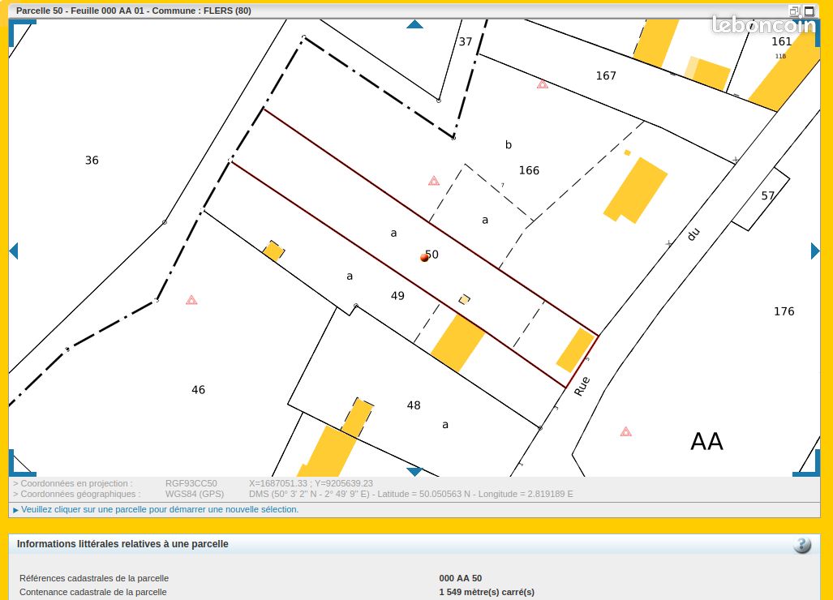Select parcel 49 on the map
The width and height of the screenshot is (833, 600).
(397, 296)
